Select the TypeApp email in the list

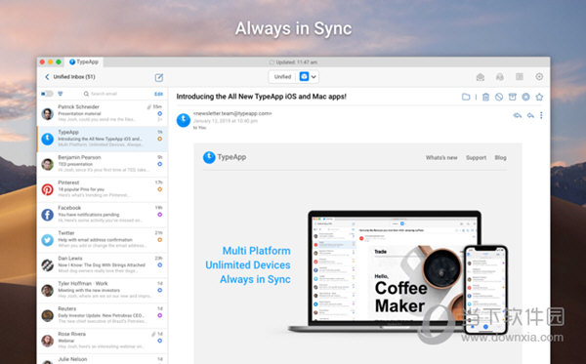pyautogui.click(x=103, y=139)
